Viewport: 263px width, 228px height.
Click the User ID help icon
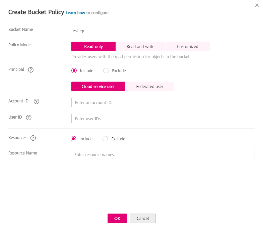click(x=29, y=118)
